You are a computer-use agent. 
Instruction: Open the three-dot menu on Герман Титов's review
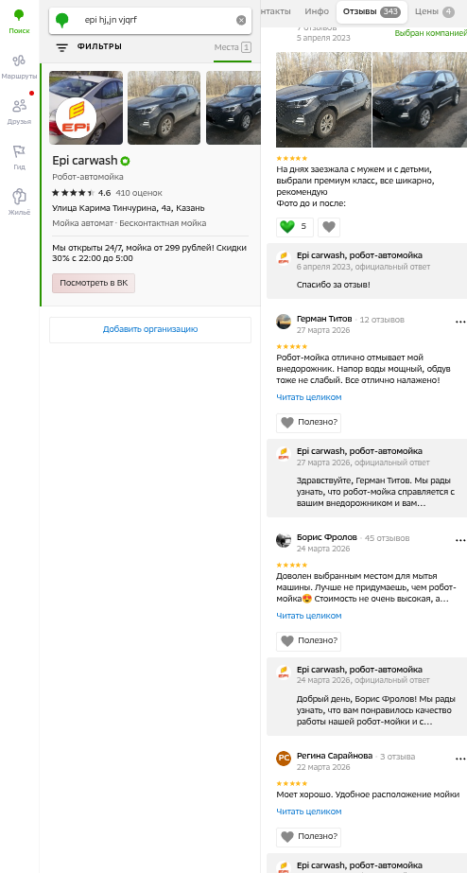459,322
